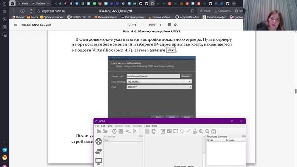The height and width of the screenshot is (167, 297).
Task: Click the fit to page icon in PDF toolbar
Action: (x=169, y=25)
